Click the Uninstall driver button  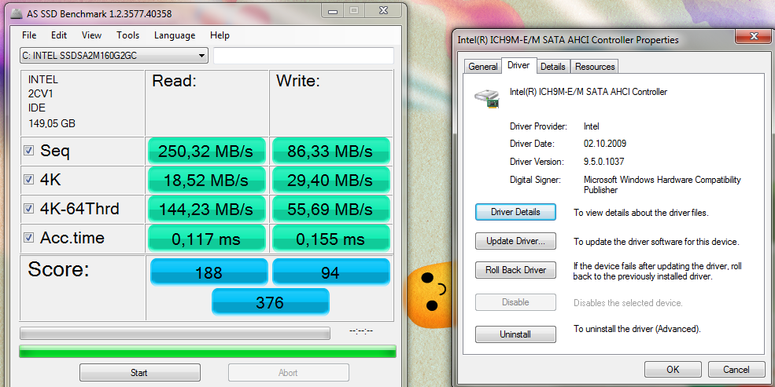515,334
